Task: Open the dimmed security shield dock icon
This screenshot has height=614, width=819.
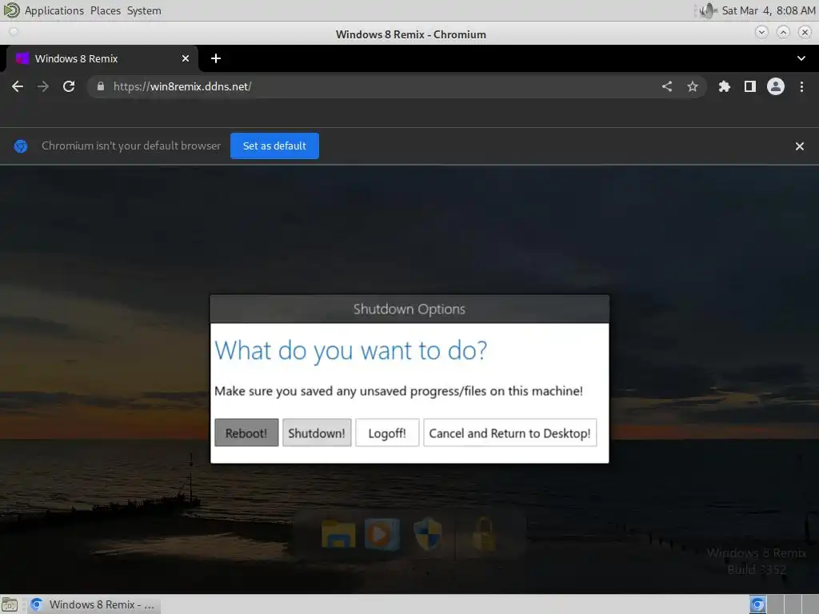Action: pyautogui.click(x=428, y=533)
